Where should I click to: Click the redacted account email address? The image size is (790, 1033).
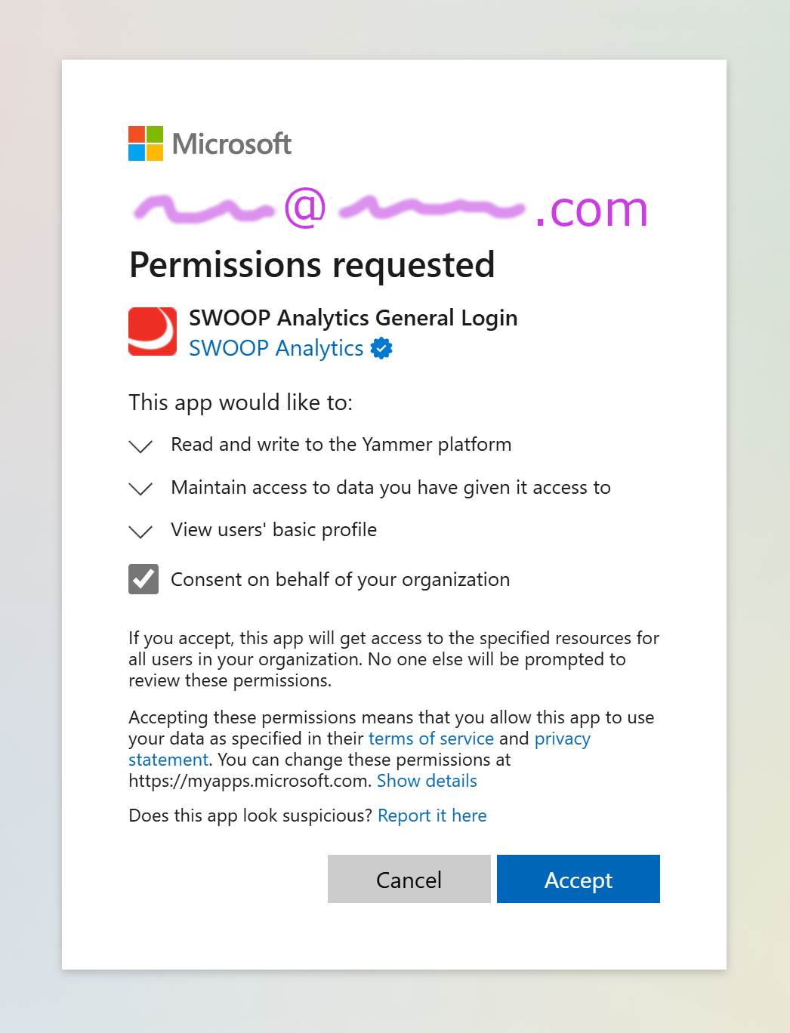[390, 208]
